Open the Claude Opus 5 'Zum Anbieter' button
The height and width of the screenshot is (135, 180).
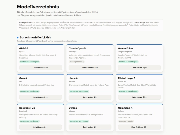click(x=90, y=67)
